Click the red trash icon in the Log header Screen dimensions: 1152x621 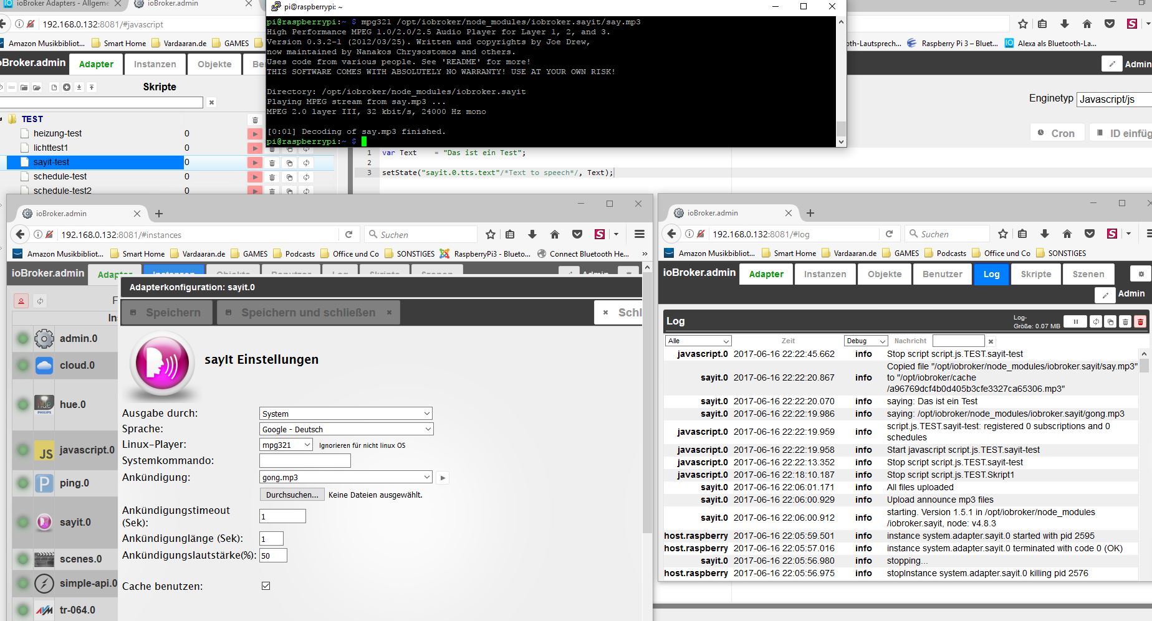click(1140, 321)
